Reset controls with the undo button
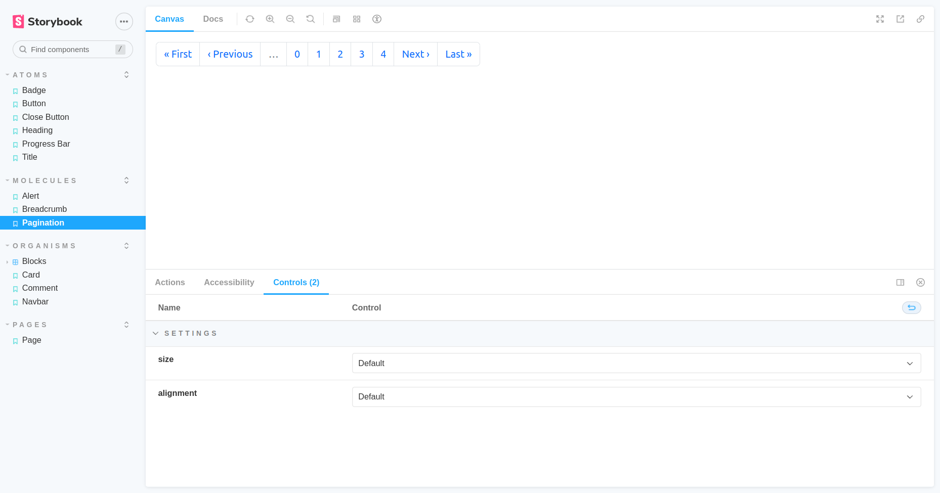The height and width of the screenshot is (493, 940). [x=911, y=307]
